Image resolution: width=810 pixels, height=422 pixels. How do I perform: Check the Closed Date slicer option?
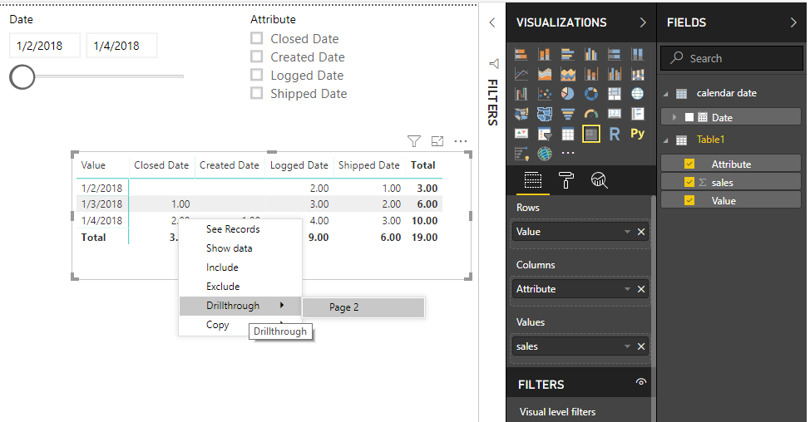click(256, 38)
